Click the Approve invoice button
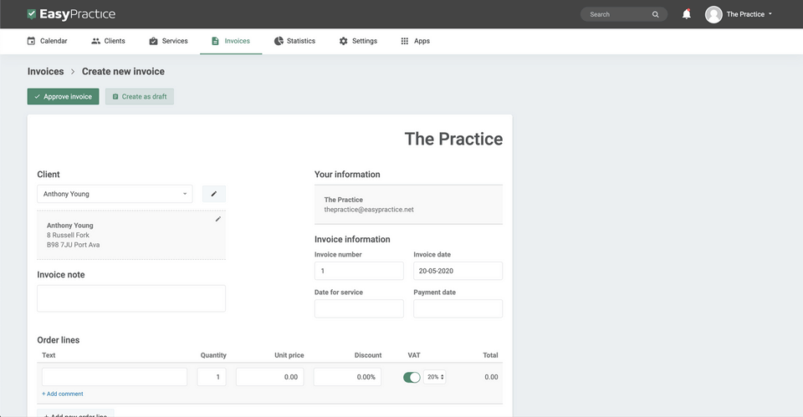This screenshot has height=417, width=803. [63, 96]
